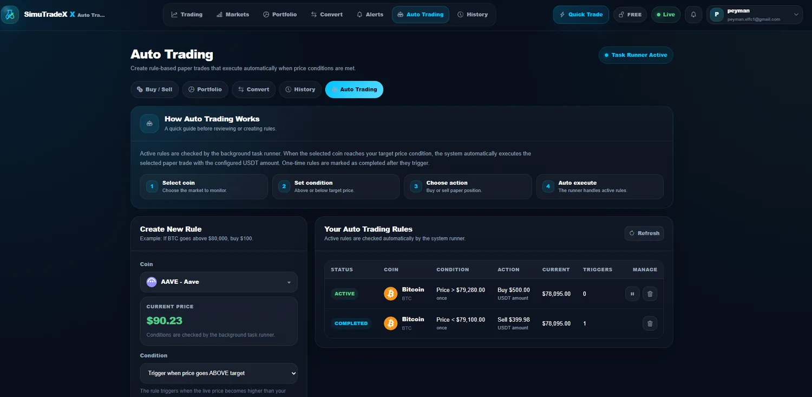Click the ACTIVE status badge
812x397 pixels.
pyautogui.click(x=345, y=294)
